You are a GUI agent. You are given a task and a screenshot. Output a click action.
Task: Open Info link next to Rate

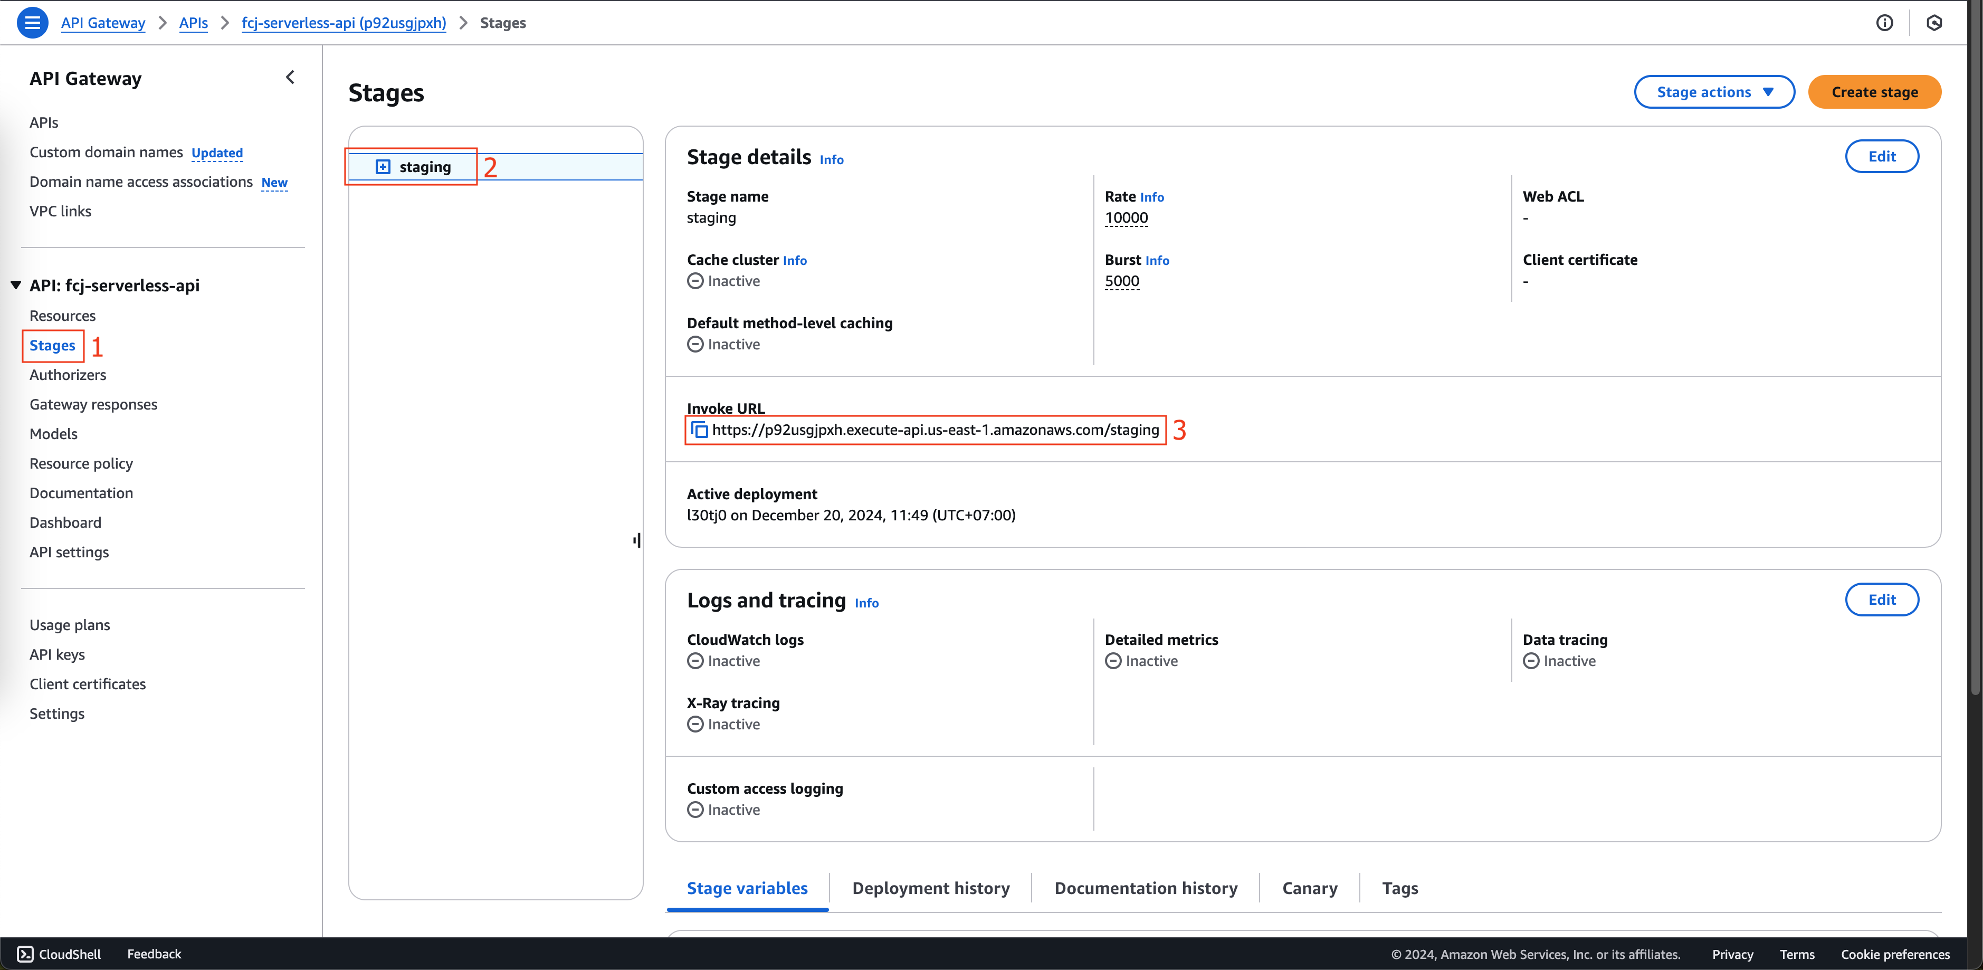point(1151,197)
